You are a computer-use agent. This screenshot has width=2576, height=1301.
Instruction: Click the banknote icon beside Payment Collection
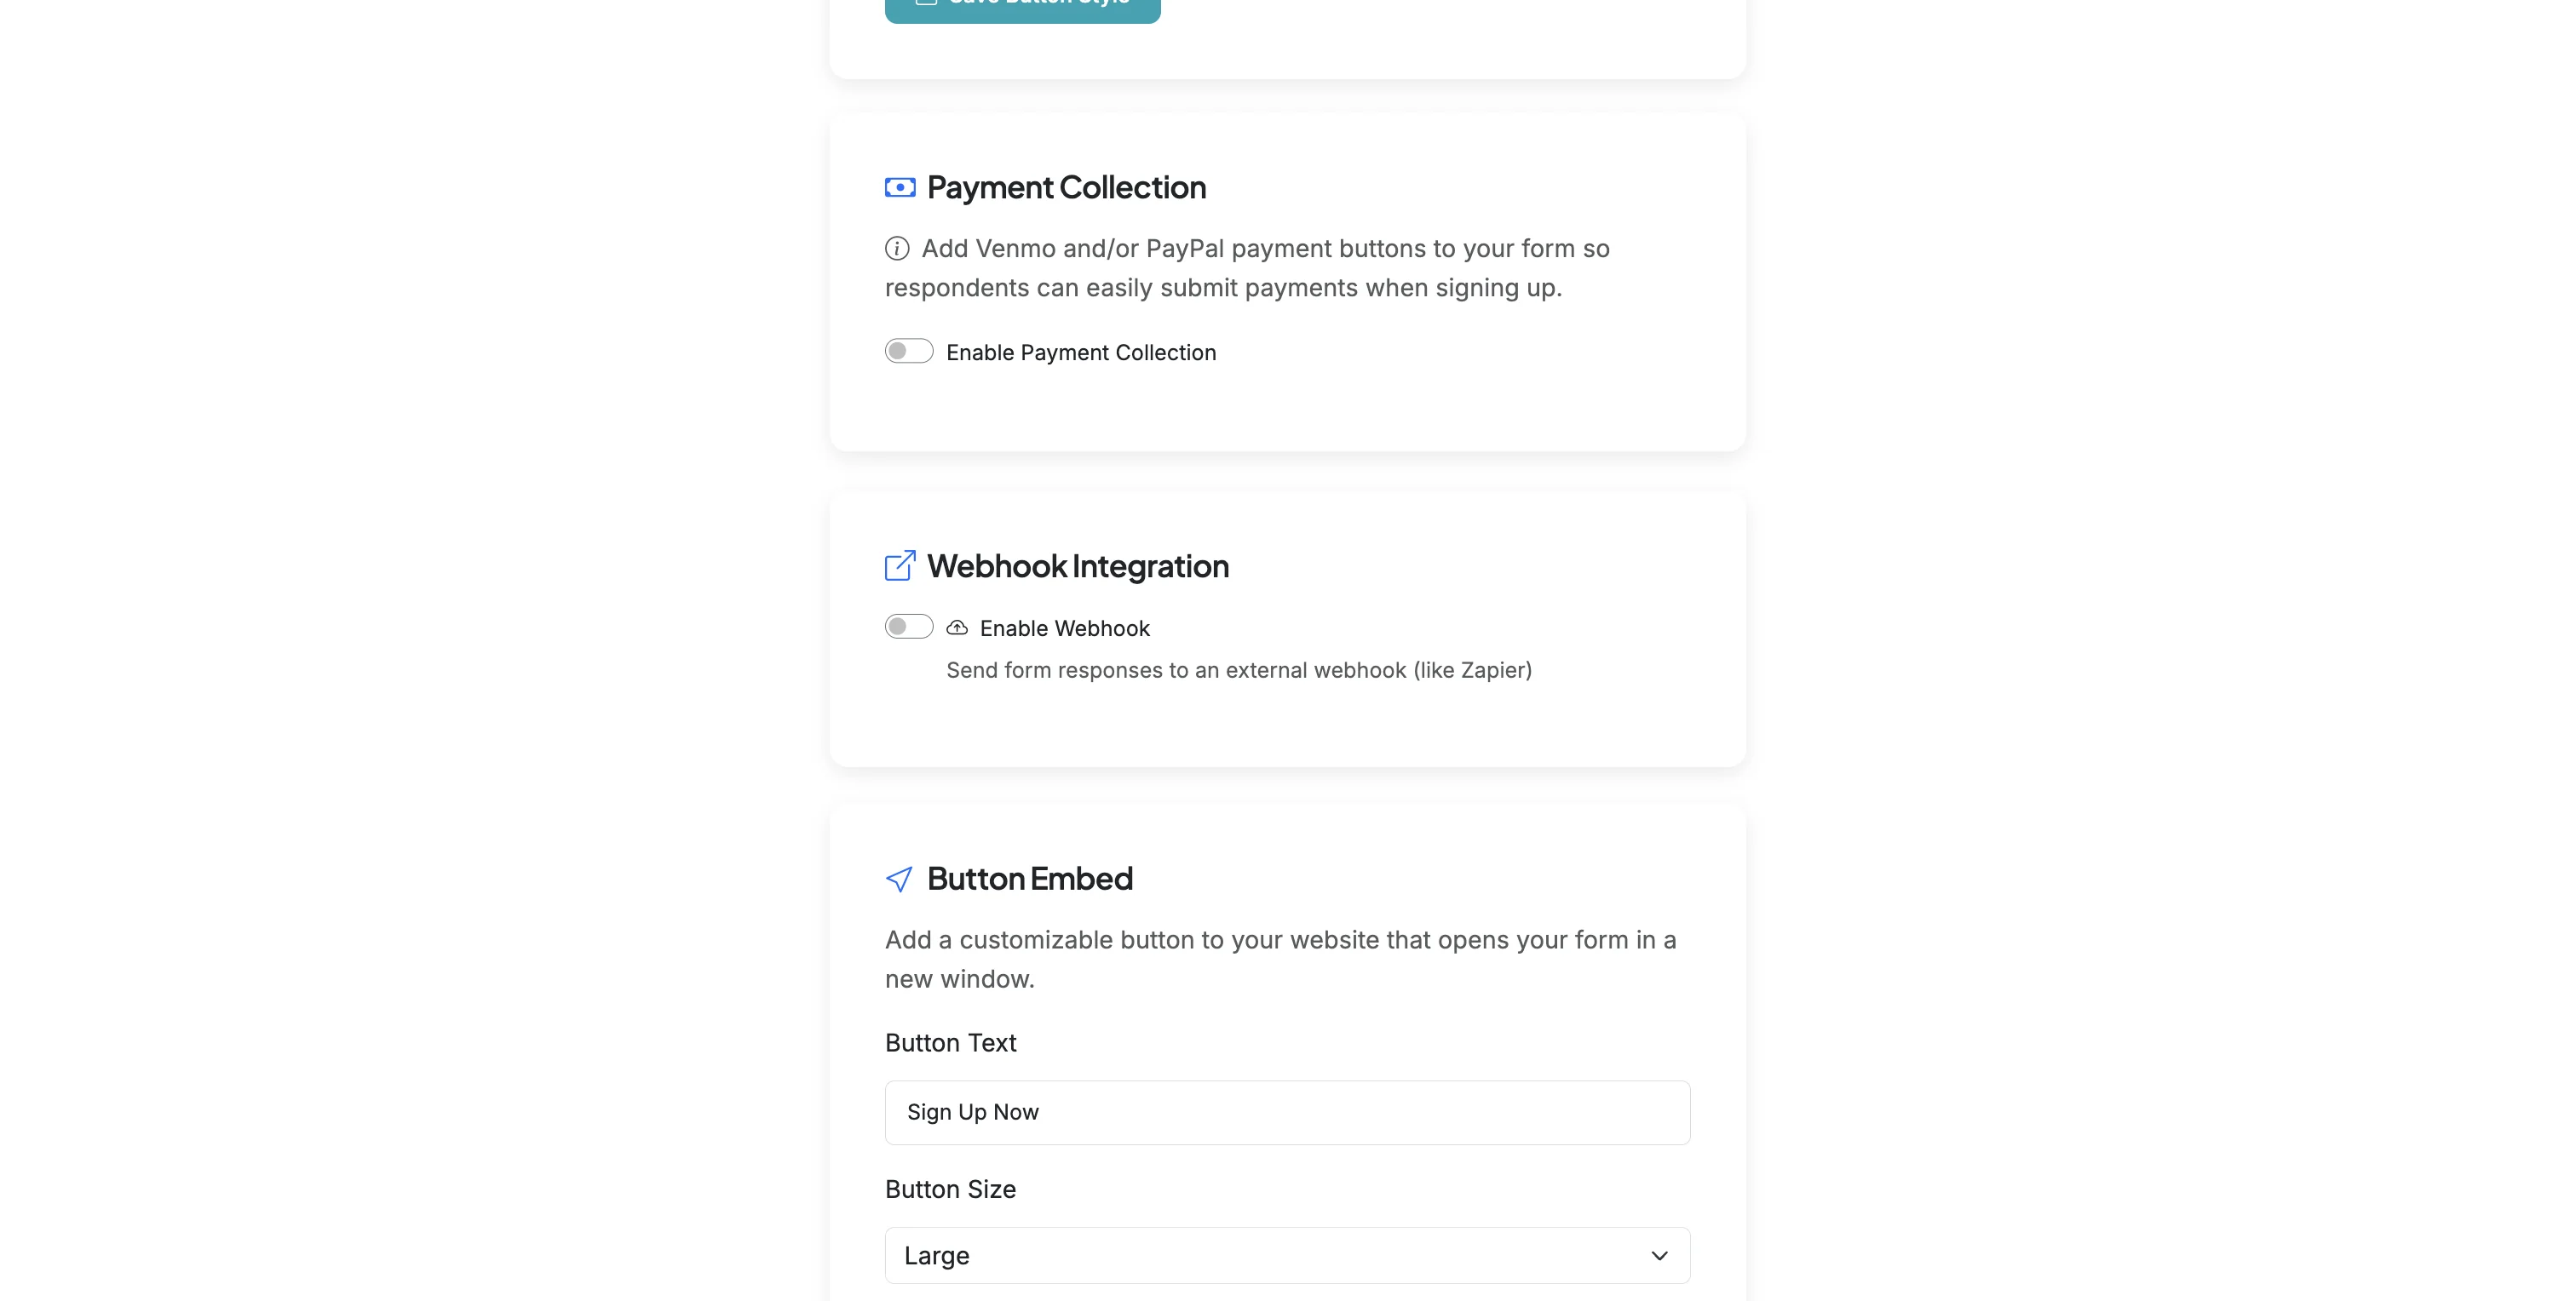(x=900, y=186)
